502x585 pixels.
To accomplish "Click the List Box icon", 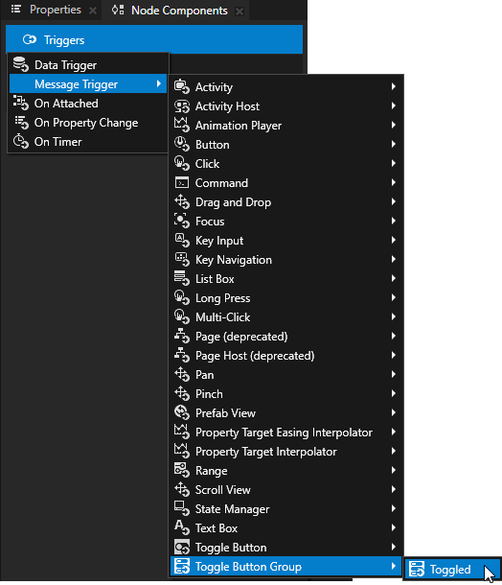I will click(x=182, y=279).
